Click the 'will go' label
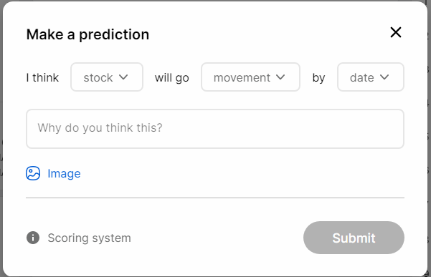Image resolution: width=431 pixels, height=277 pixels. point(172,78)
